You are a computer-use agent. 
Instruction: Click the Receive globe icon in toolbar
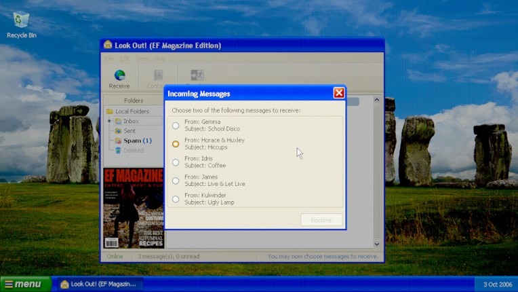(x=119, y=75)
